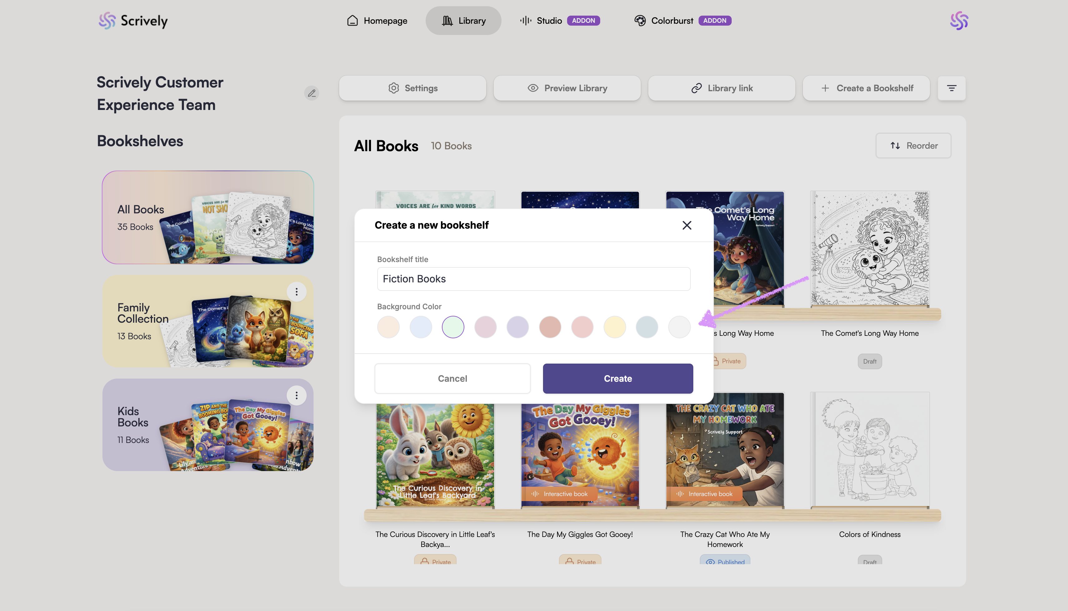Open the Colorburst addon tab

[683, 21]
